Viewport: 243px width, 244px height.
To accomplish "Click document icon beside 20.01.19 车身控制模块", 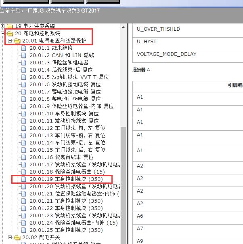I will 23,179.
